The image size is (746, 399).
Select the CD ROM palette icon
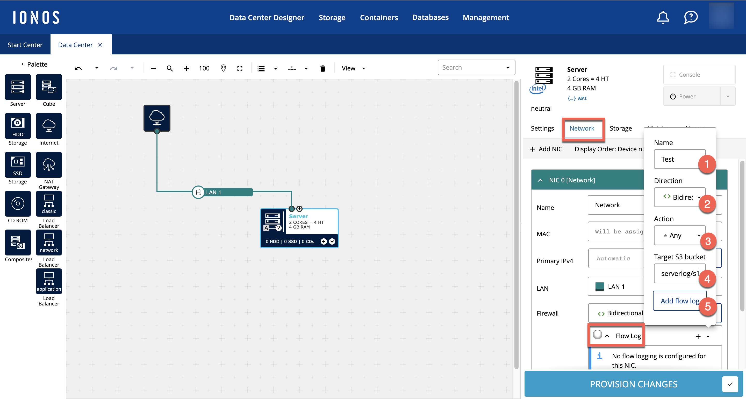[18, 203]
